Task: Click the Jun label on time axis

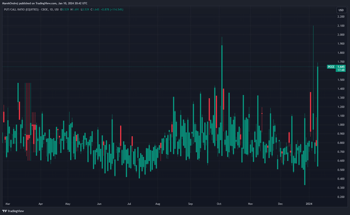Action: click(x=100, y=204)
